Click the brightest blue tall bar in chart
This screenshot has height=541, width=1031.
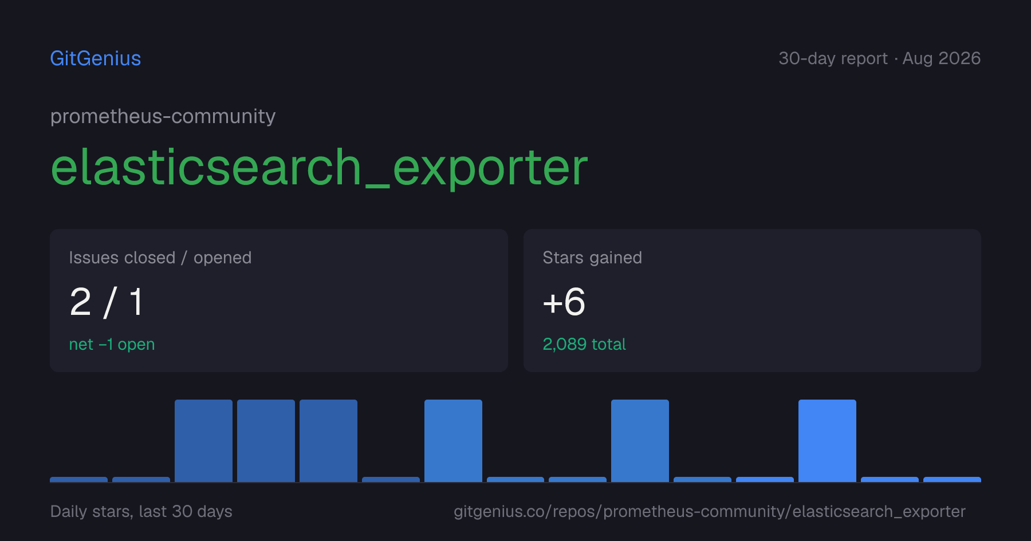(x=827, y=441)
